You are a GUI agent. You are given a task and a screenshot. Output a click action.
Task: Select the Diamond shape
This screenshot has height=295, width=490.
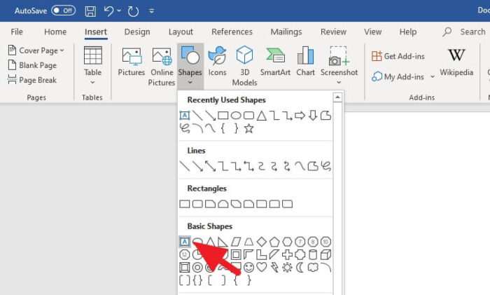pos(262,242)
